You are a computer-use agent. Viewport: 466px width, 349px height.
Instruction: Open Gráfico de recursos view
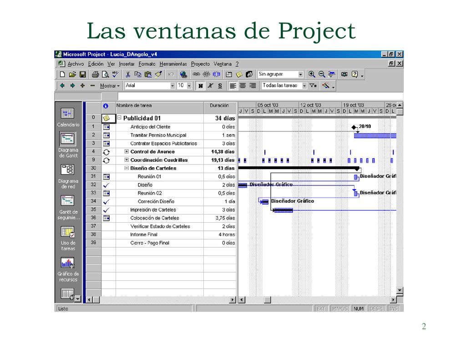coord(68,269)
